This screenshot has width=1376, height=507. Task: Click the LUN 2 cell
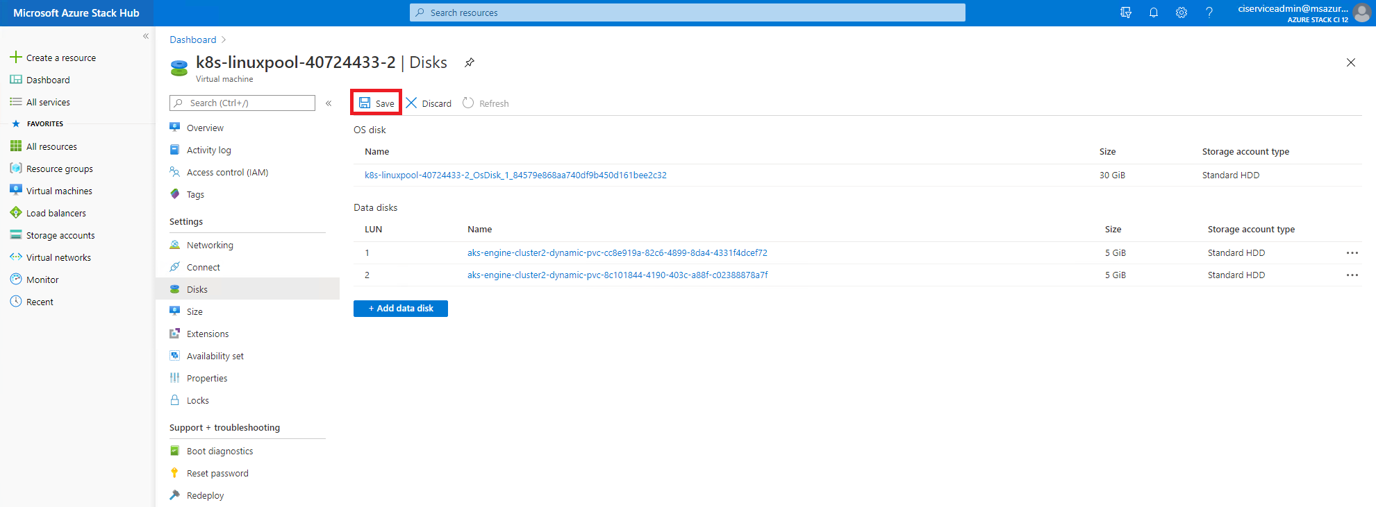[x=367, y=275]
